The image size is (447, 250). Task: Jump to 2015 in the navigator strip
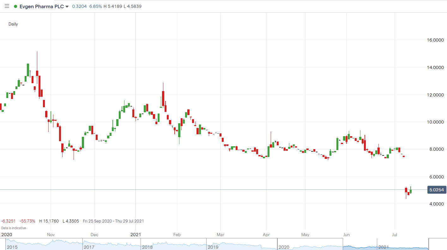[x=12, y=247]
